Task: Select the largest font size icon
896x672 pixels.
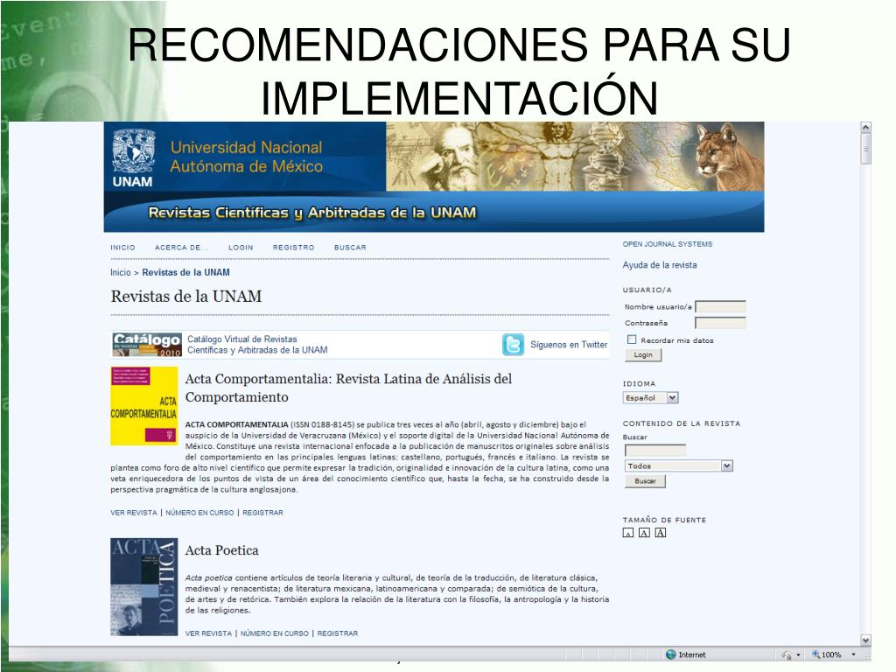Action: (x=660, y=533)
